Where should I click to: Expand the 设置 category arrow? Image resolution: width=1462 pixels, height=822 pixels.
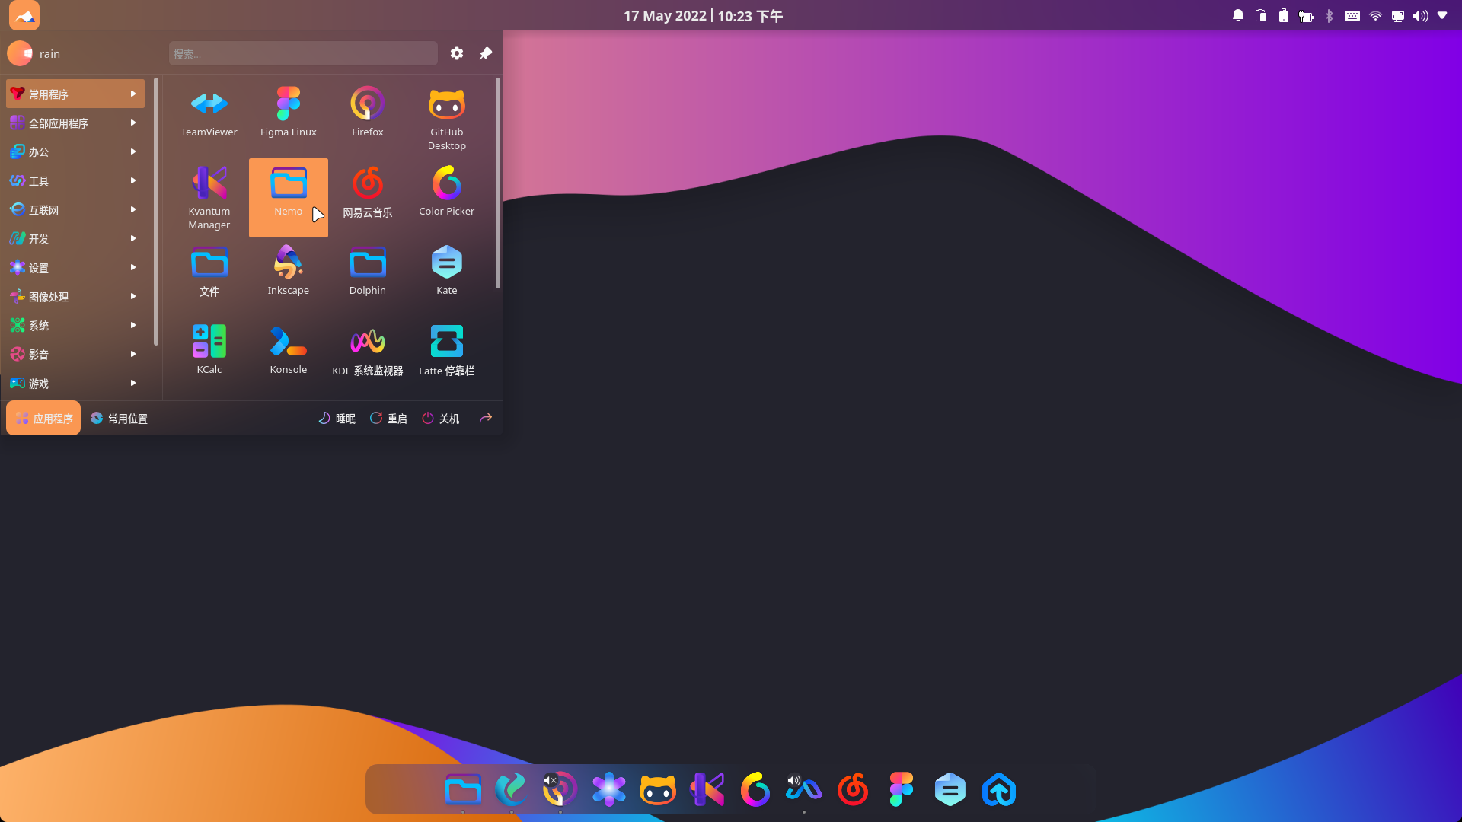click(x=133, y=267)
